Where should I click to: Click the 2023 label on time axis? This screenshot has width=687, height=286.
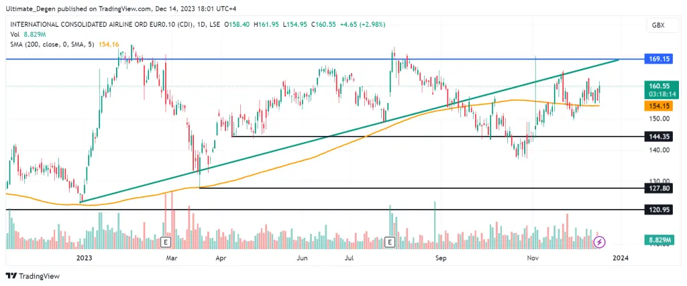click(84, 259)
